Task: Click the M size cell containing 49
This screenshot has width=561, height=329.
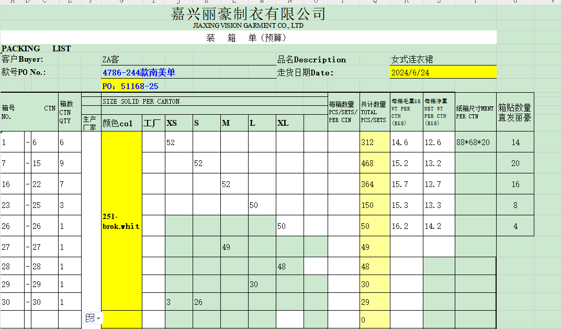Action: [234, 247]
